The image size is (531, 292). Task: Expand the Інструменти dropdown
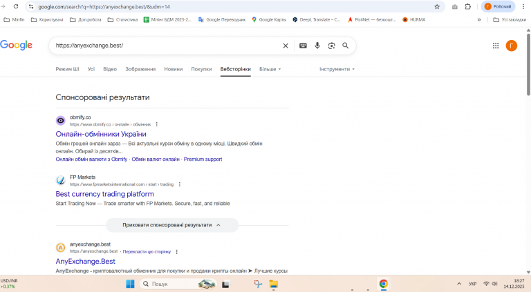(337, 69)
